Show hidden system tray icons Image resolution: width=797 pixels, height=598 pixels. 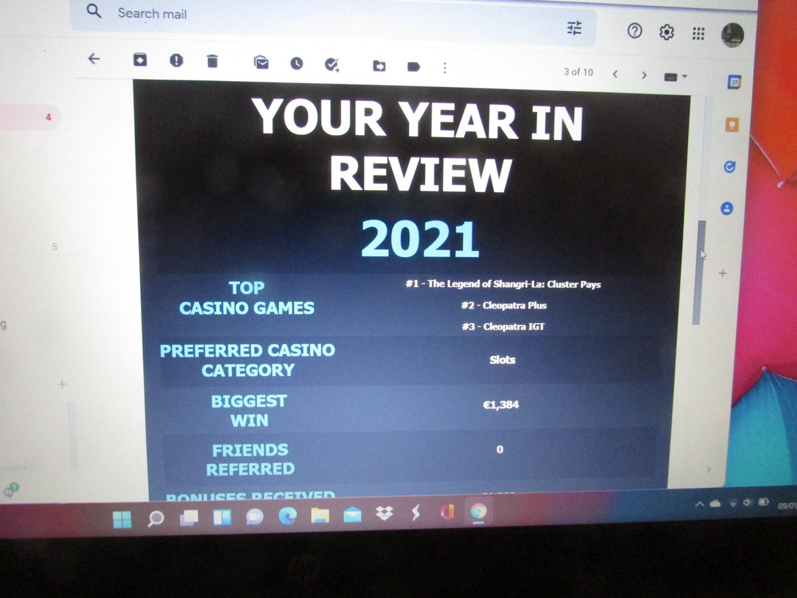tap(699, 505)
